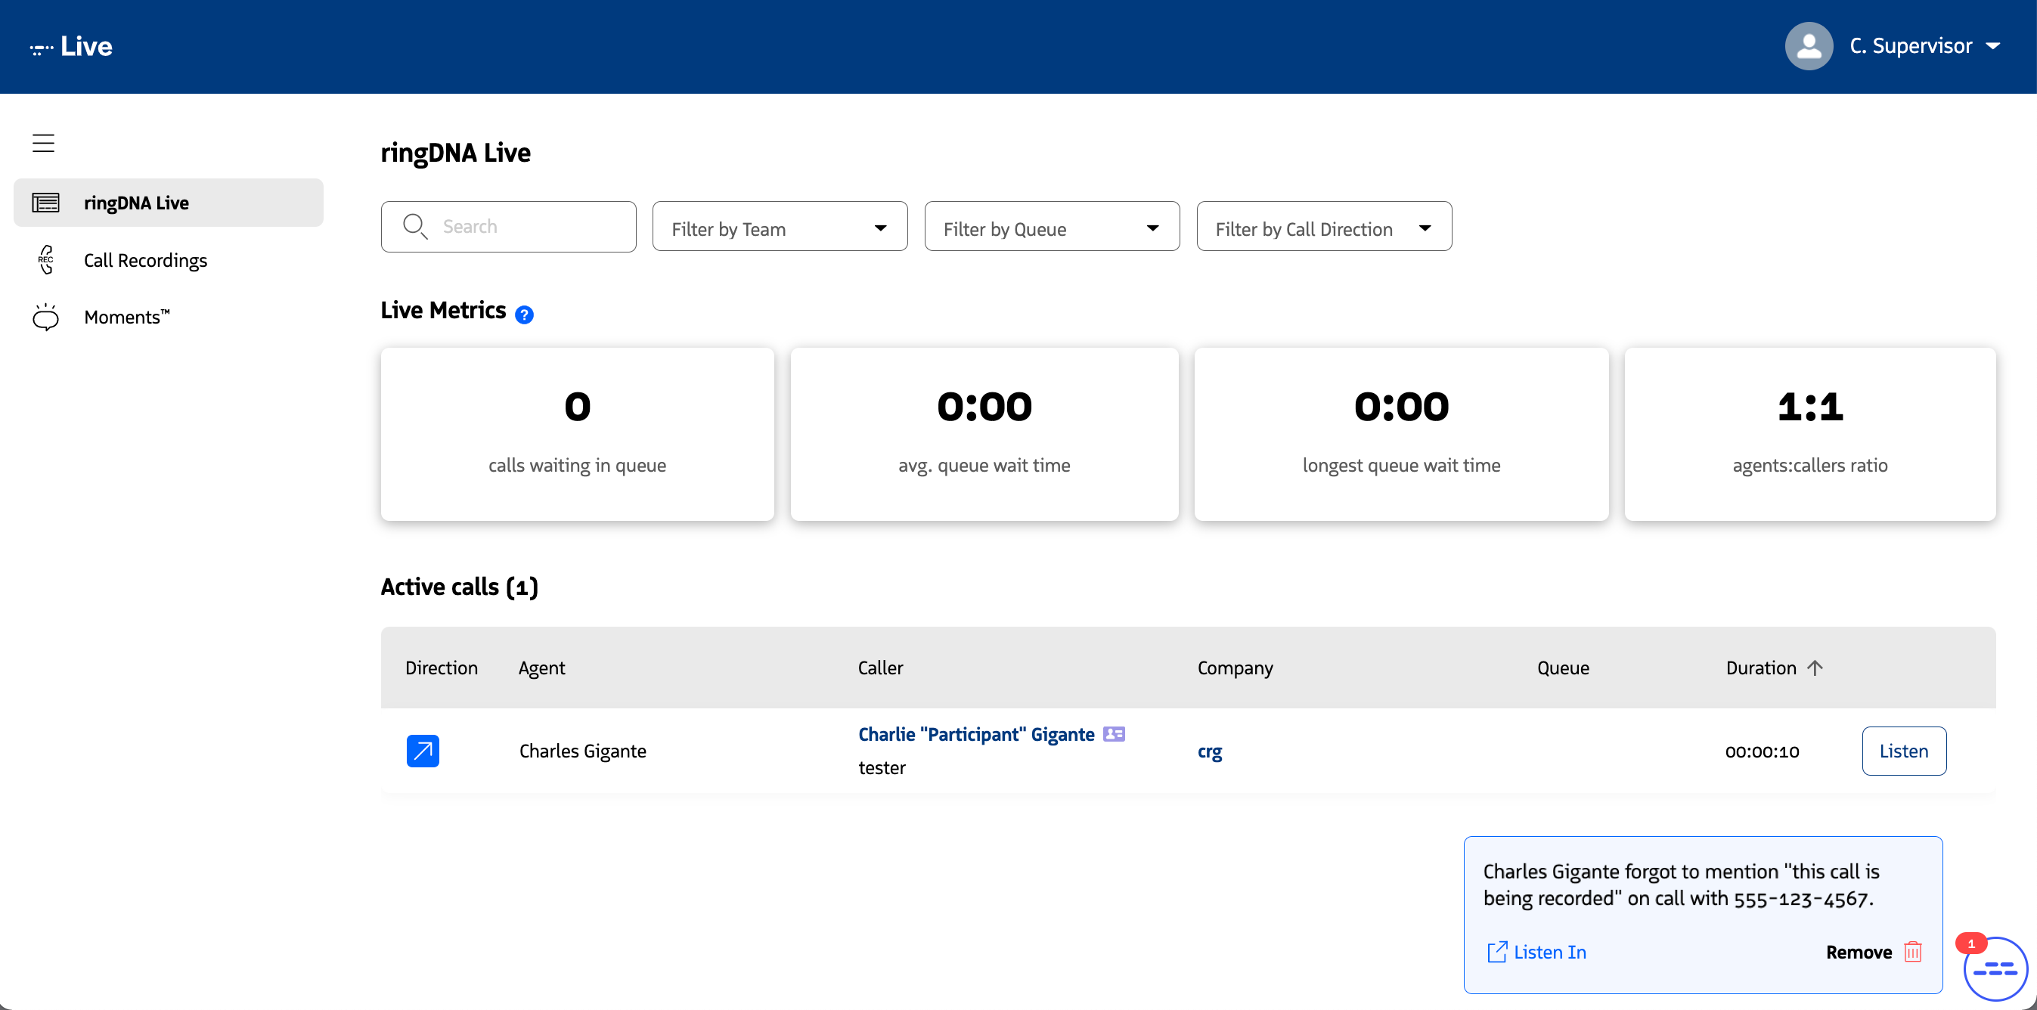The image size is (2037, 1010).
Task: Sort by Direction column header
Action: click(x=442, y=668)
